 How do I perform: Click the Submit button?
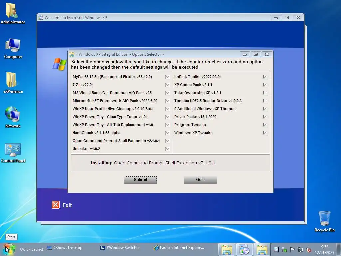tap(140, 180)
